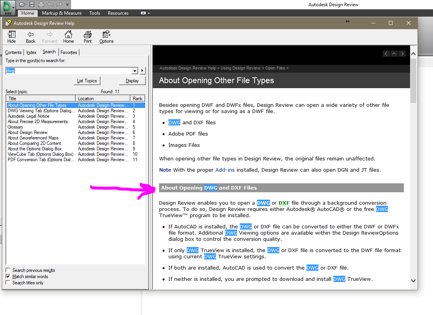Select 'ViewCube Tab (Options Dialog Box)' result
This screenshot has height=315, width=433.
pyautogui.click(x=76, y=154)
